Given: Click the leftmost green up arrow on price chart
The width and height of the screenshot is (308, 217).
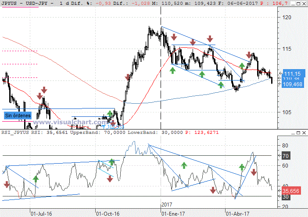Looking at the screenshot, I should point(110,114).
